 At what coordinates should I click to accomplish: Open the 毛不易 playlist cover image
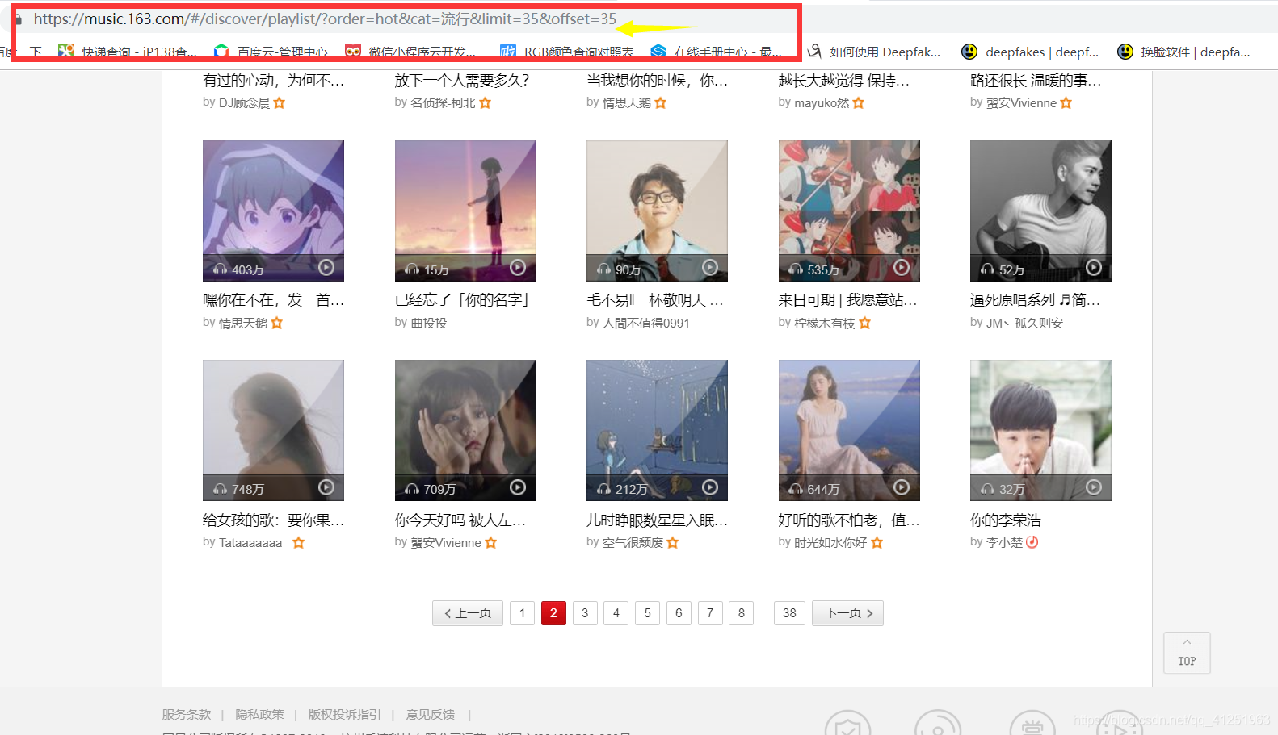(657, 211)
